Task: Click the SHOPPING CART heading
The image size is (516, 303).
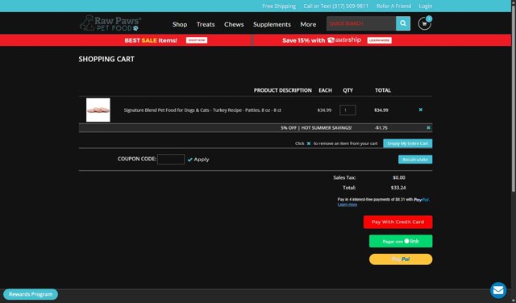Action: [x=106, y=59]
